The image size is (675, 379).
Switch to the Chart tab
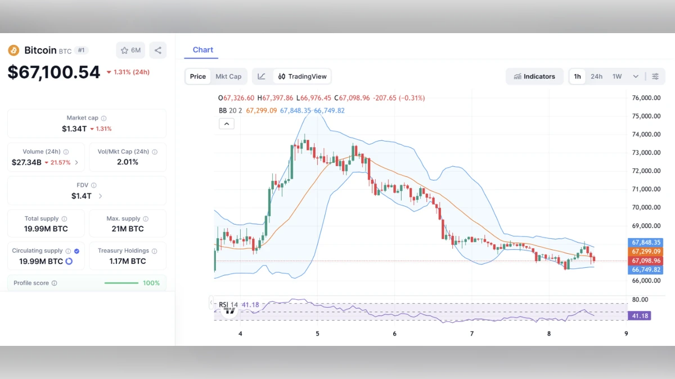tap(202, 49)
